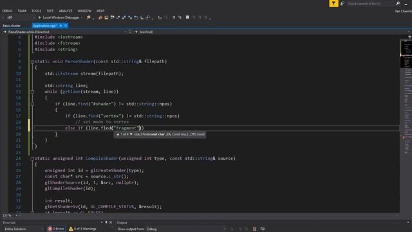Show previous find overload in tooltip

coord(118,135)
